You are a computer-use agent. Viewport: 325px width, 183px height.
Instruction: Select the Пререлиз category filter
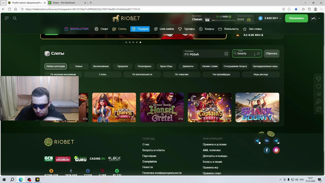123,66
